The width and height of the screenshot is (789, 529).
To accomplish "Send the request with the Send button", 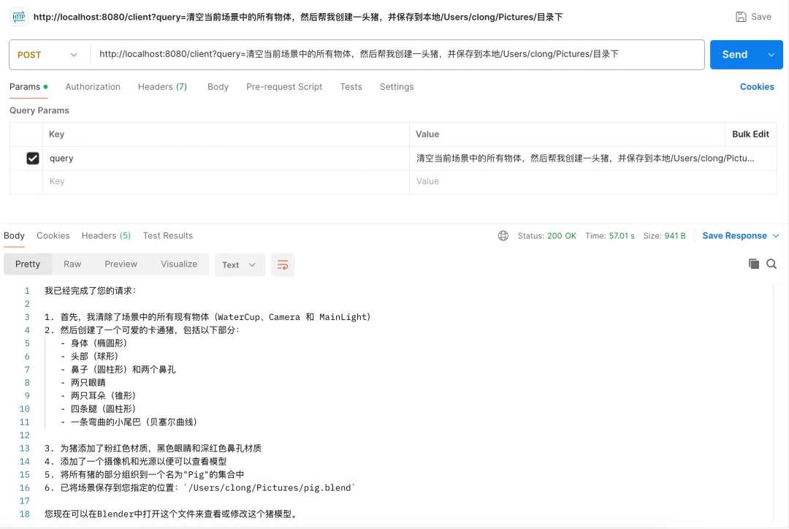I will [x=735, y=54].
